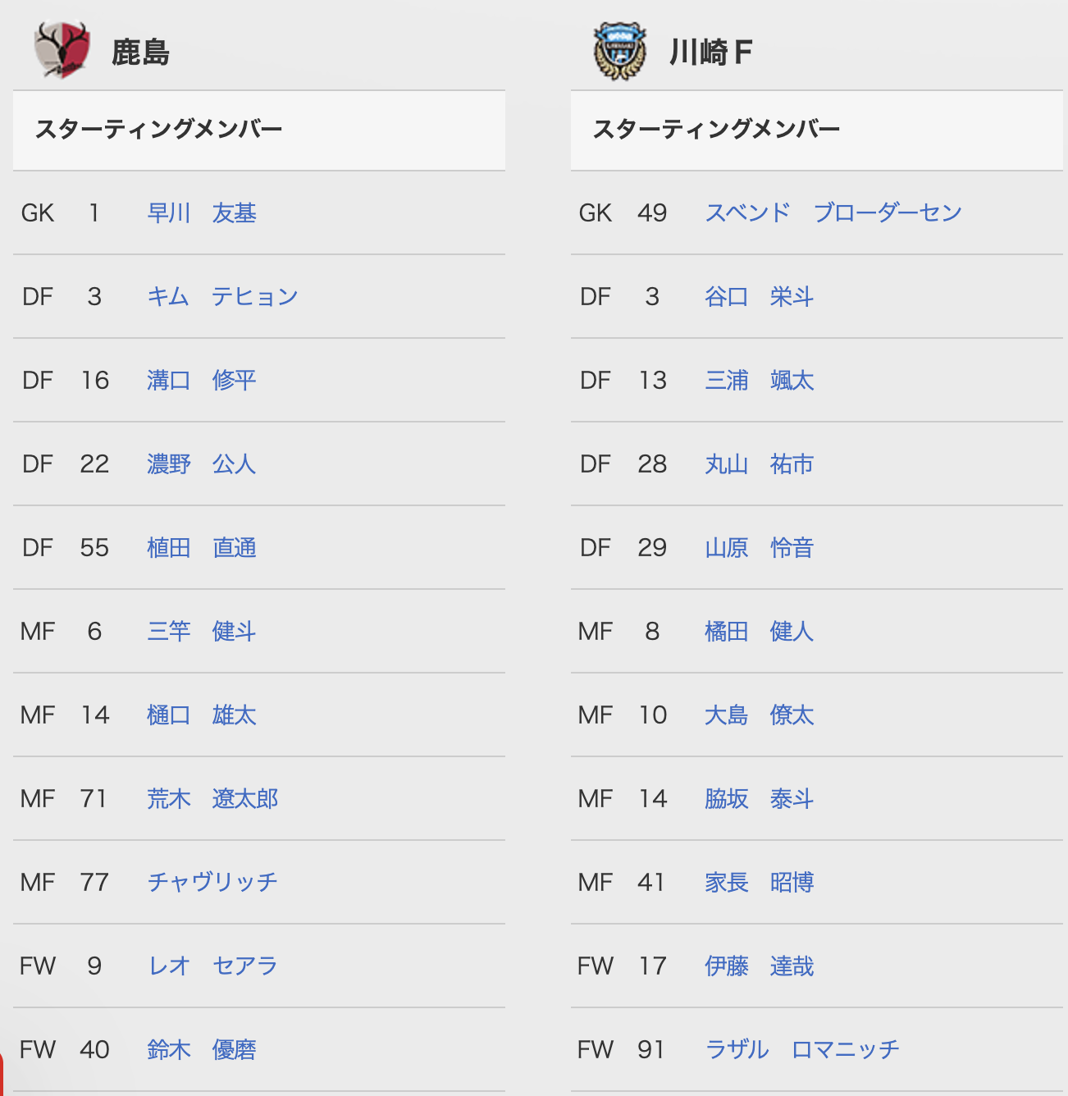
Task: Open player link キム テヒョン
Action: (222, 297)
